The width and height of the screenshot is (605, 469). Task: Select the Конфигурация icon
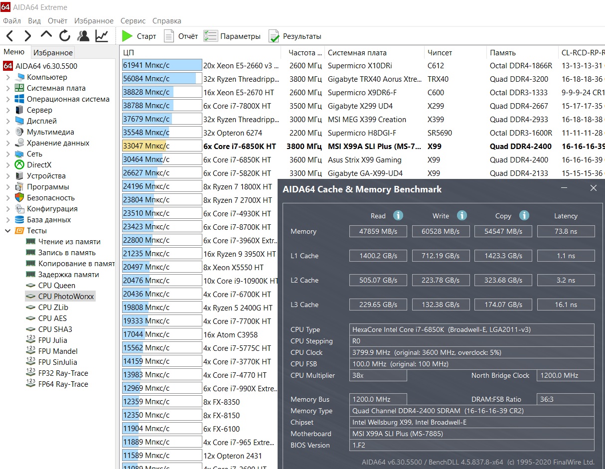click(x=19, y=209)
